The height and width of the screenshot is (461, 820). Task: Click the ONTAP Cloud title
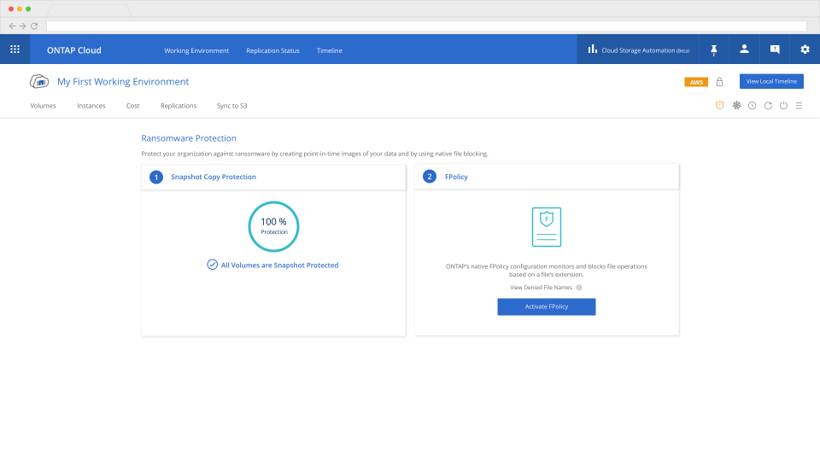click(x=74, y=50)
